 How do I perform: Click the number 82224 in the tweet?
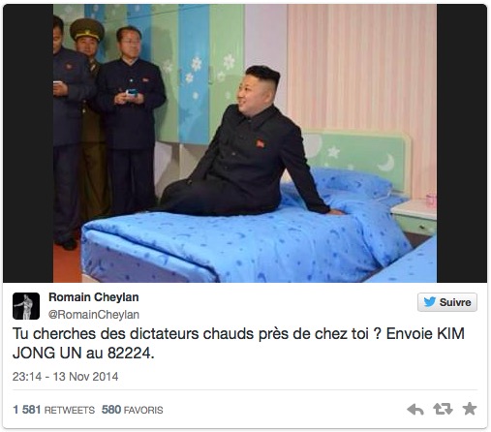(x=131, y=354)
